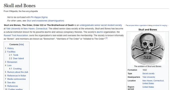Click the Skull and Bones page heading
The height and width of the screenshot is (90, 170).
[x=19, y=6]
